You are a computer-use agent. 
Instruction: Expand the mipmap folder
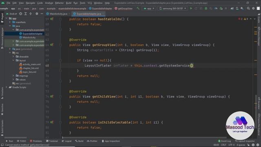coord(13,76)
